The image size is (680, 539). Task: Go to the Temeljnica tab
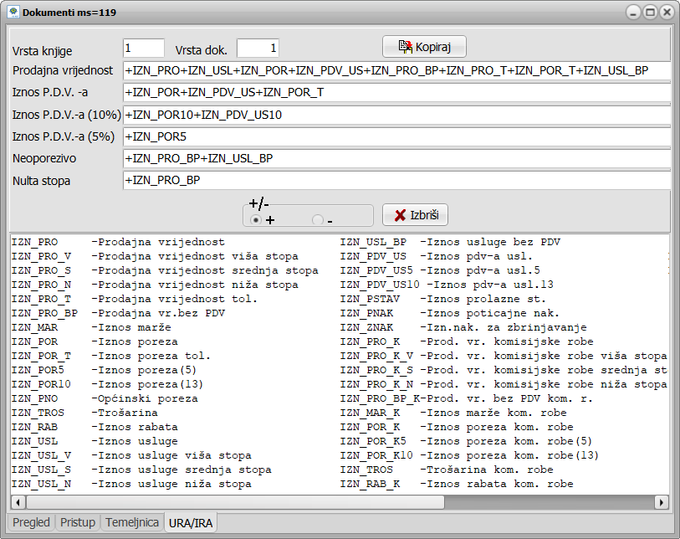[131, 522]
